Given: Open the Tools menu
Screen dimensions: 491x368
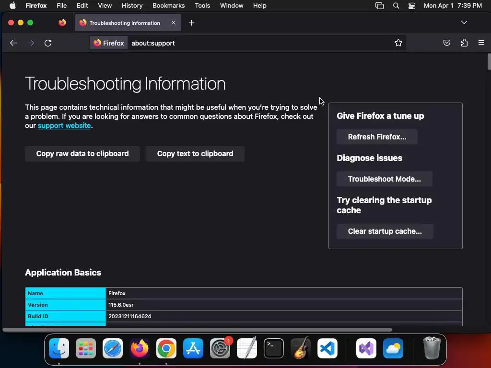Looking at the screenshot, I should [x=202, y=6].
